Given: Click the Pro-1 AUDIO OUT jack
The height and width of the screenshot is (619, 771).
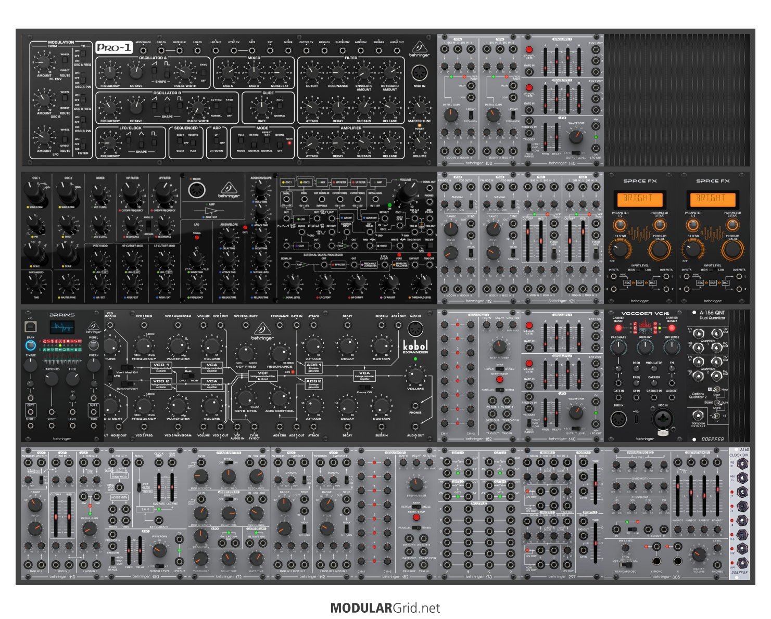Looking at the screenshot, I should pyautogui.click(x=397, y=50).
